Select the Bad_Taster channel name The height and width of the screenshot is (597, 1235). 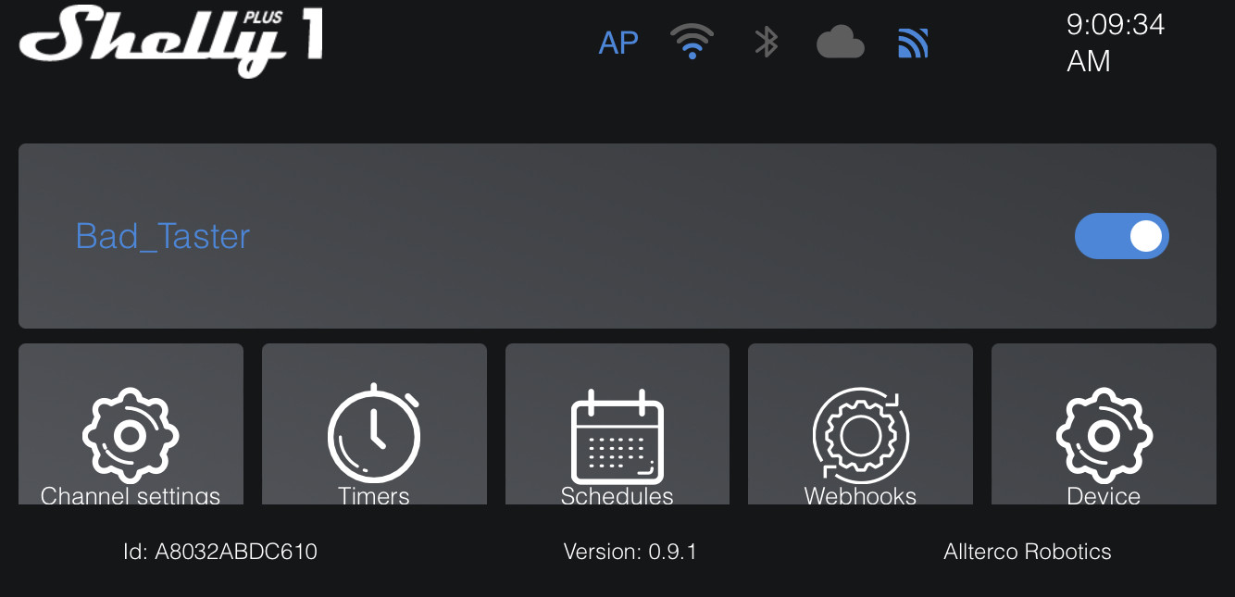[163, 236]
